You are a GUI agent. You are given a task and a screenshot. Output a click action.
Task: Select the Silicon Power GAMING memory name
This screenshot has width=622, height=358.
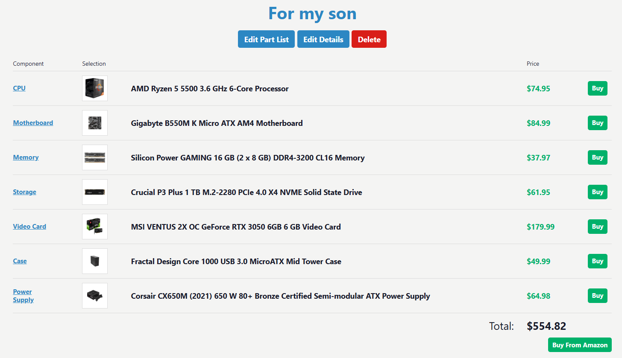pyautogui.click(x=248, y=158)
